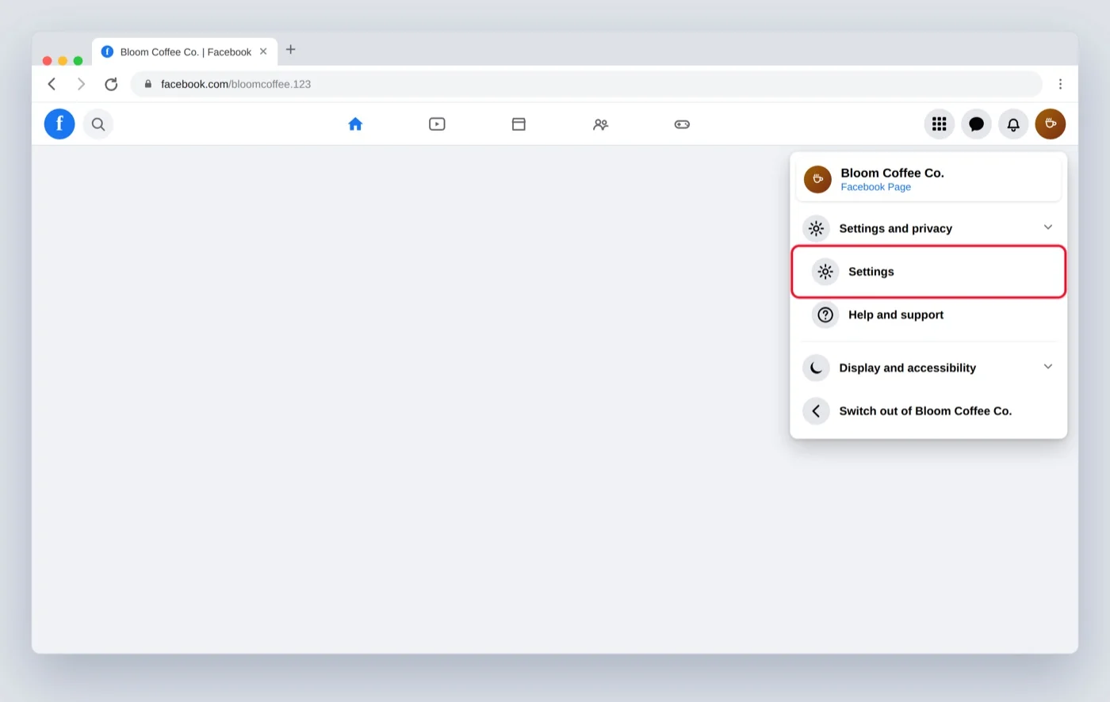This screenshot has width=1110, height=702.
Task: Open the Facebook search magnifier
Action: [98, 124]
